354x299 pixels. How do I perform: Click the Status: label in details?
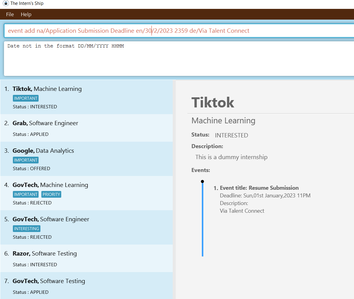tap(201, 135)
